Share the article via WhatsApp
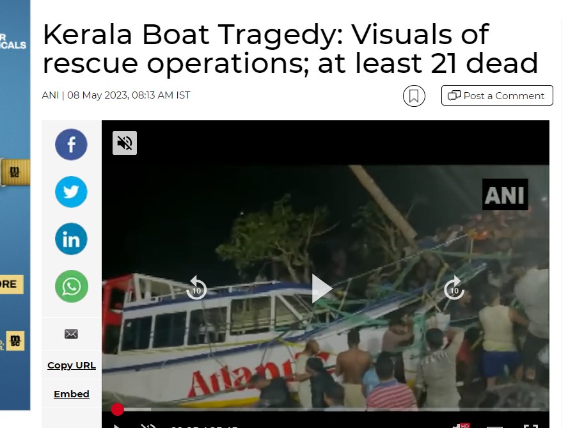Screen dimensions: 568x428 [71, 287]
